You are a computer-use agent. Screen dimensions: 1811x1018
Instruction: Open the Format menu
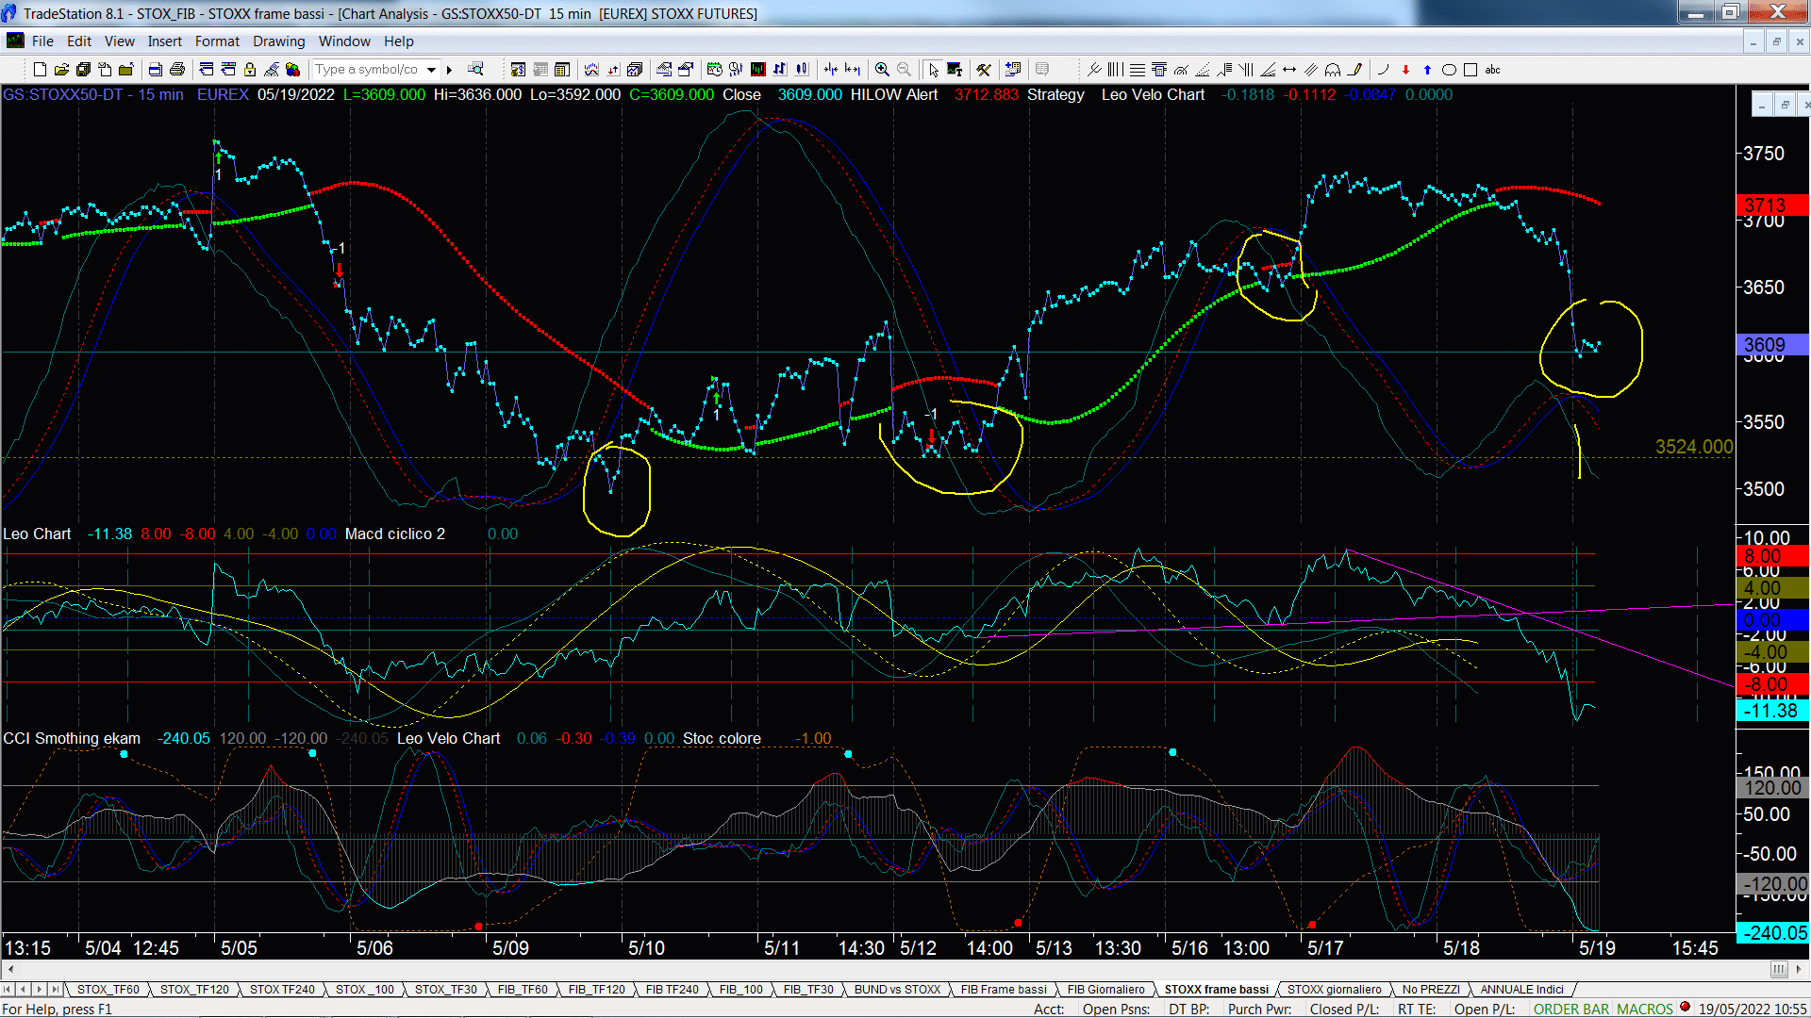click(x=217, y=41)
